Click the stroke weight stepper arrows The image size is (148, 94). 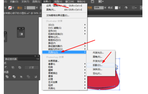click(x=25, y=8)
